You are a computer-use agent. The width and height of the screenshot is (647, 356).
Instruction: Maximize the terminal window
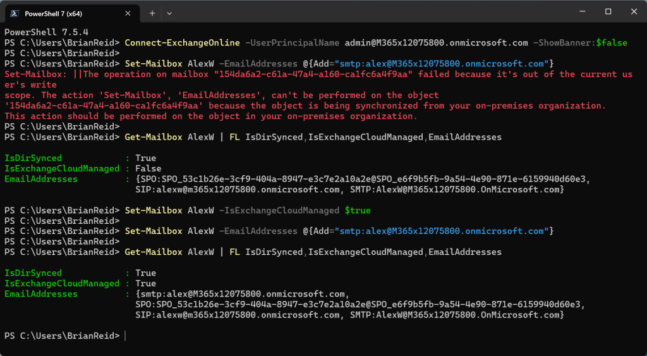(608, 11)
